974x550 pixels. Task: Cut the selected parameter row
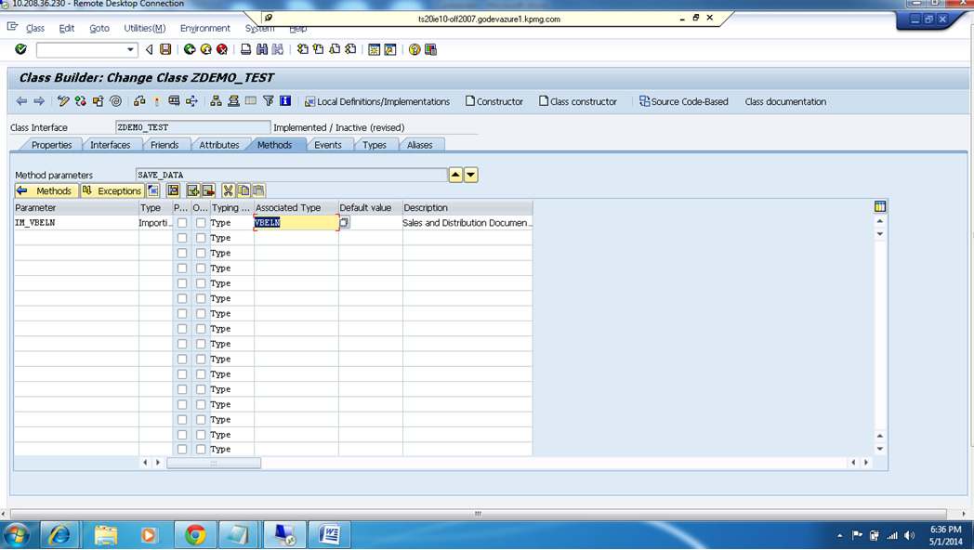tap(229, 190)
